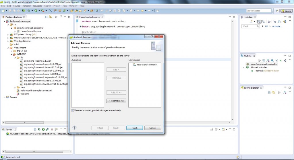Click Link with Editor icon in Package Explorer
The width and height of the screenshot is (294, 160).
pyautogui.click(x=50, y=17)
